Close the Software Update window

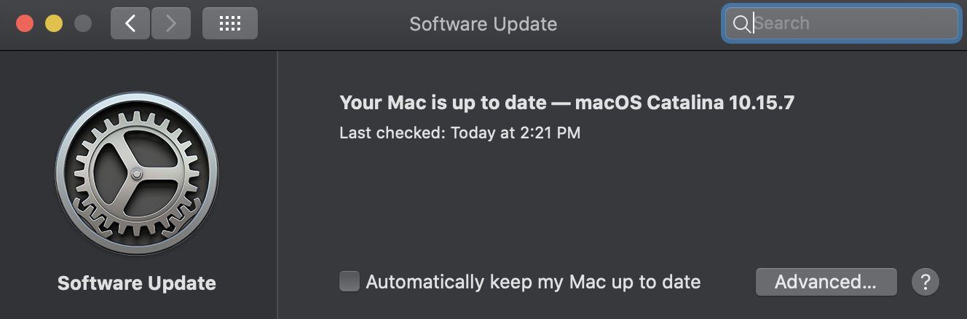[x=25, y=23]
